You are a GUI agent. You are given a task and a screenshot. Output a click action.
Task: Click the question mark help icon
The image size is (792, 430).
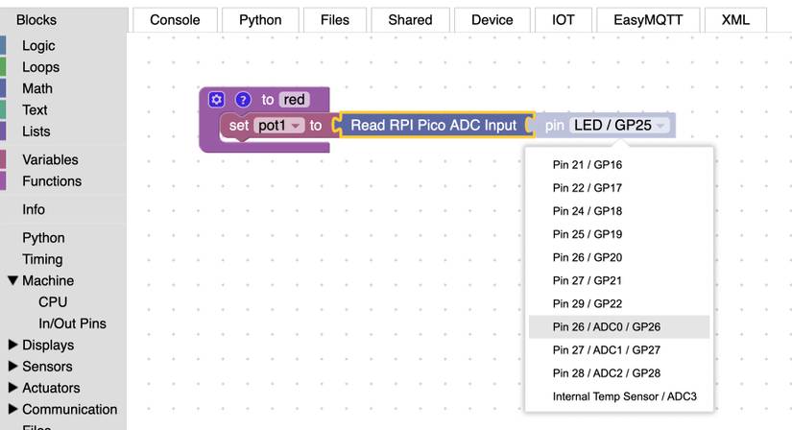click(x=243, y=100)
